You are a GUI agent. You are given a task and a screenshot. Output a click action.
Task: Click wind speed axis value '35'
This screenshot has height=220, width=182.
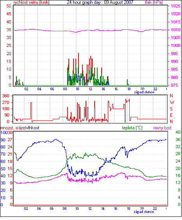(x=9, y=30)
